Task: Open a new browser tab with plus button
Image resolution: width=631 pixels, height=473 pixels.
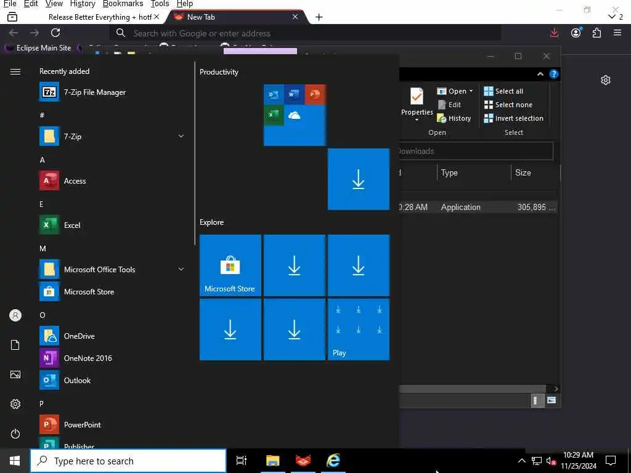Action: 319,17
